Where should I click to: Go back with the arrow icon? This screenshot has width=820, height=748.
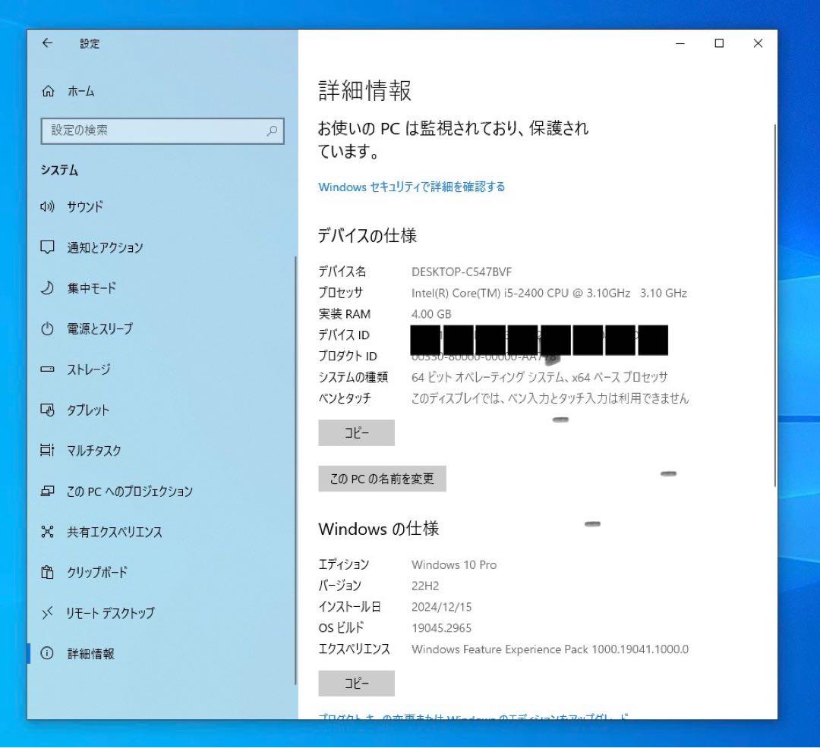pyautogui.click(x=48, y=43)
